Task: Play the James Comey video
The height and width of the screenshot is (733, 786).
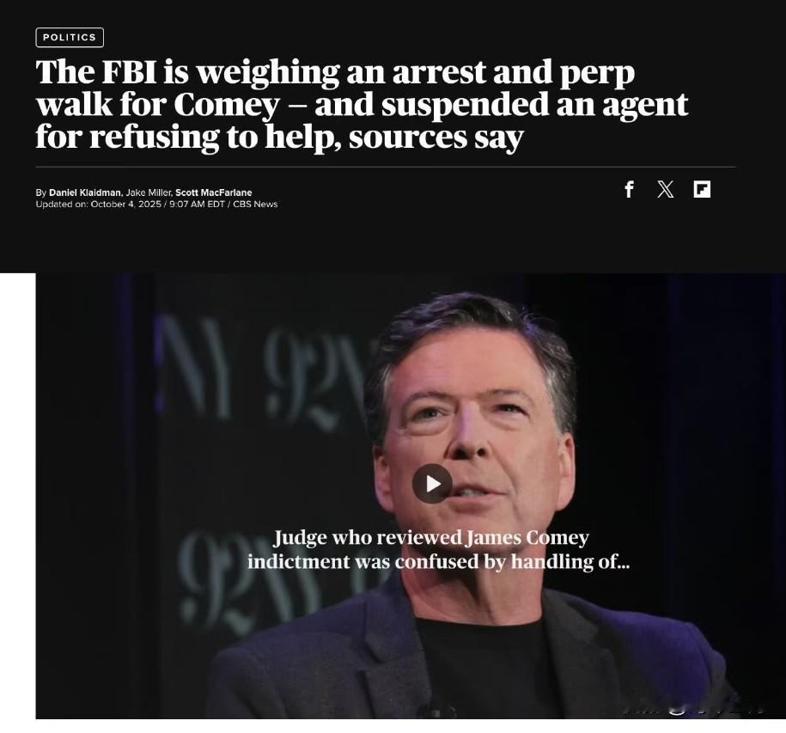Action: 432,484
